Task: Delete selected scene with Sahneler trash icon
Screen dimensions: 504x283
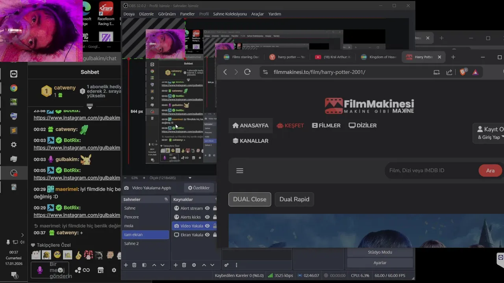Action: click(x=134, y=265)
